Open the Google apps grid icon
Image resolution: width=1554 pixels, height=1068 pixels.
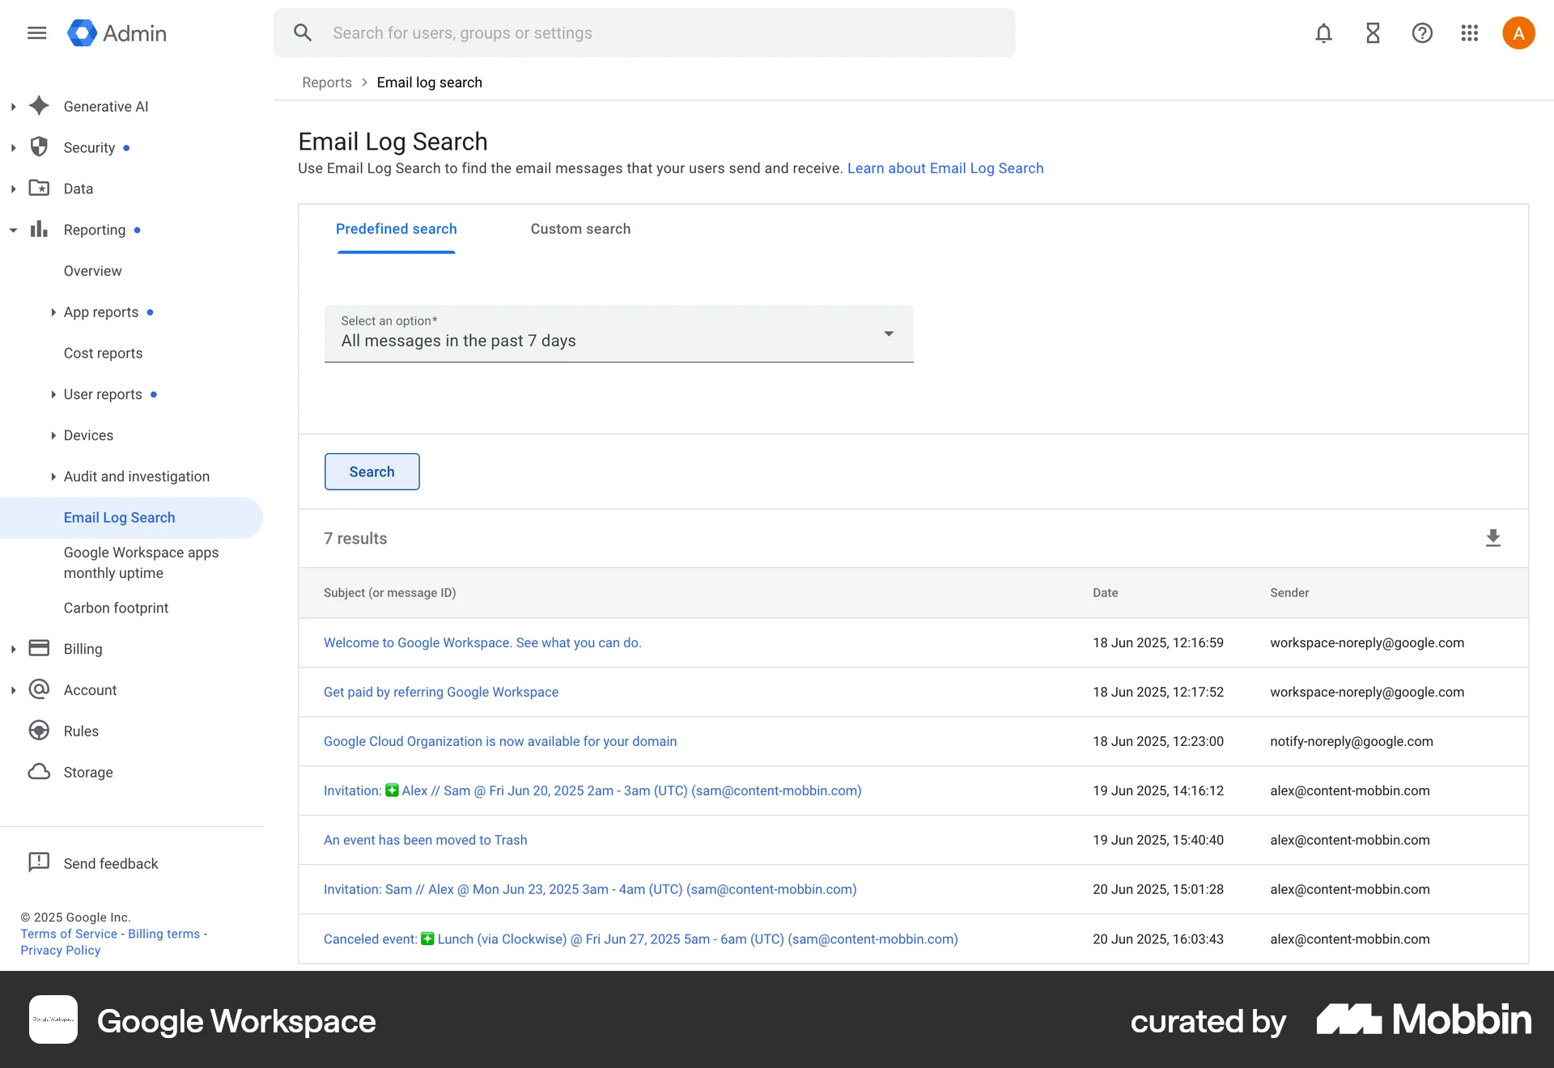coord(1470,33)
